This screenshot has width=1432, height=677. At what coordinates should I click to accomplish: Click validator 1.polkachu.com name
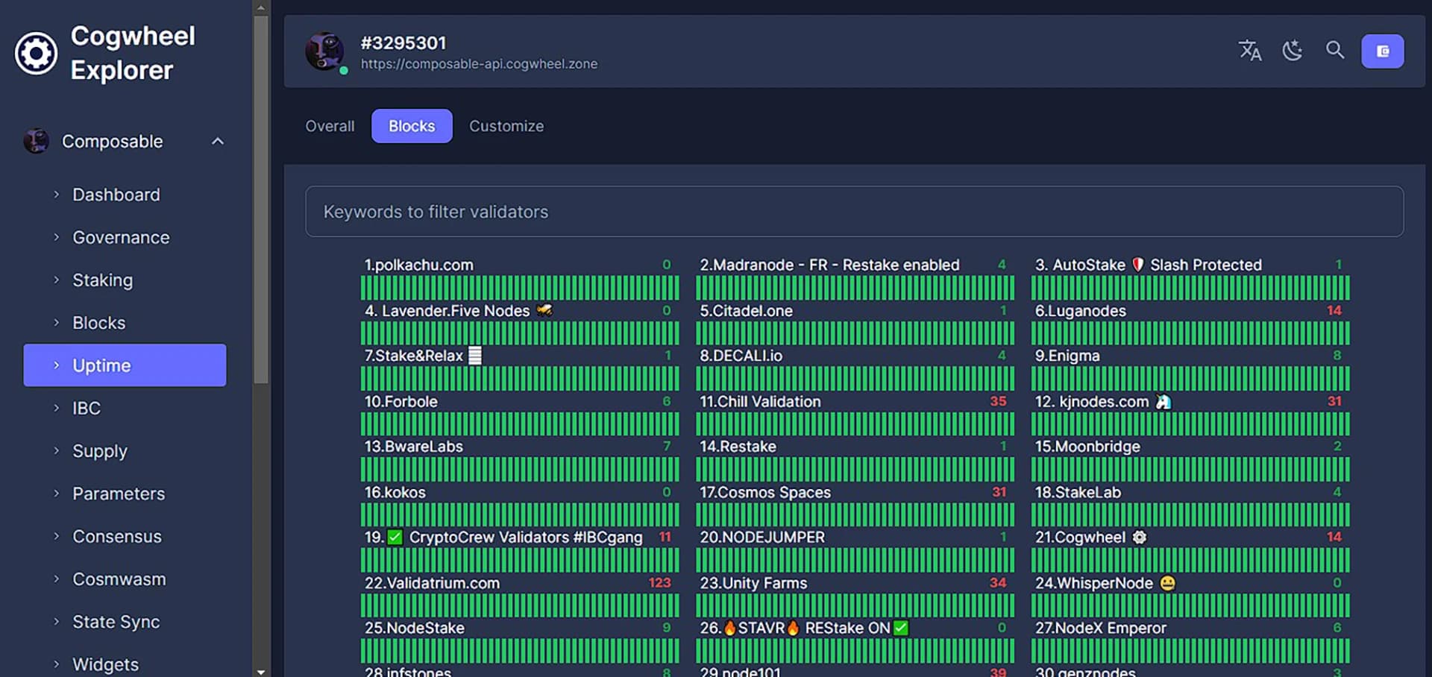(418, 265)
